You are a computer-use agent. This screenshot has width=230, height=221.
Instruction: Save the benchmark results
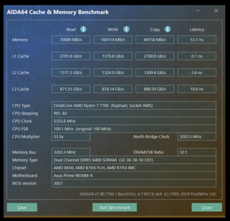pyautogui.click(x=22, y=207)
